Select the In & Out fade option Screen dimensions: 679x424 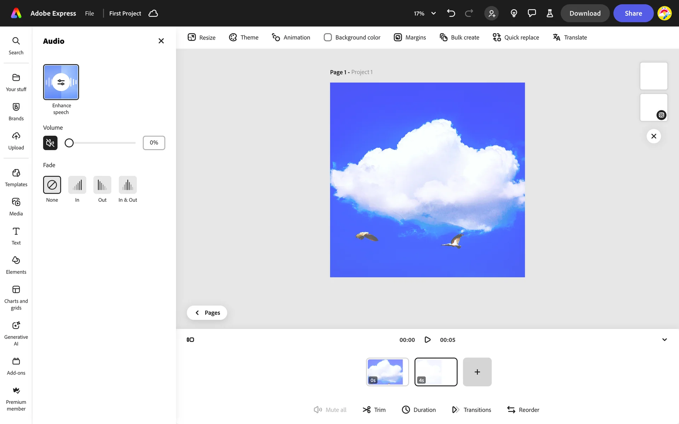[128, 185]
